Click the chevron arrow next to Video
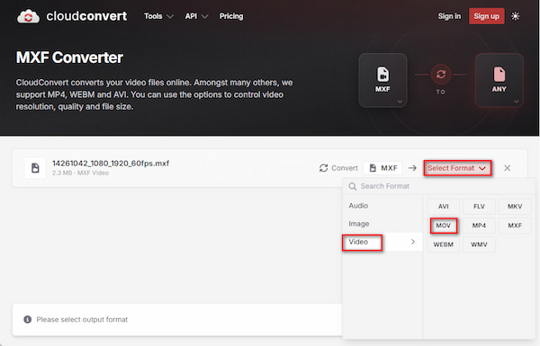The width and height of the screenshot is (540, 346). 413,242
